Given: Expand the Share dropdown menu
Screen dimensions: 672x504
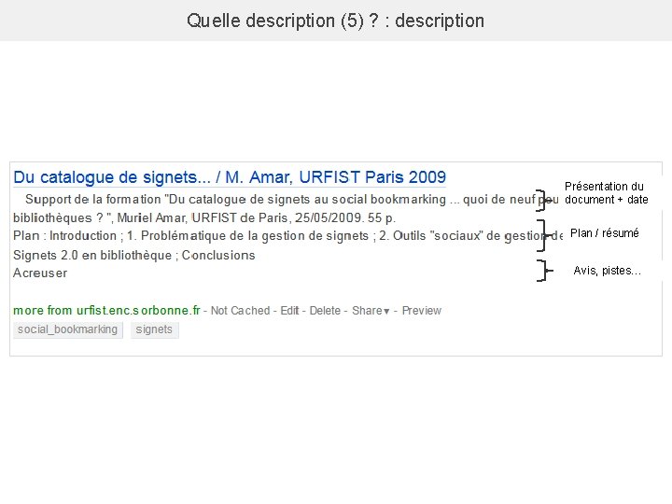Looking at the screenshot, I should 371,311.
